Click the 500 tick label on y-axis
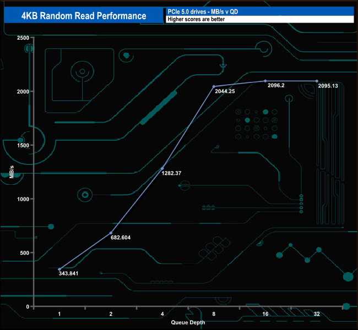358x330 pixels. (24, 253)
